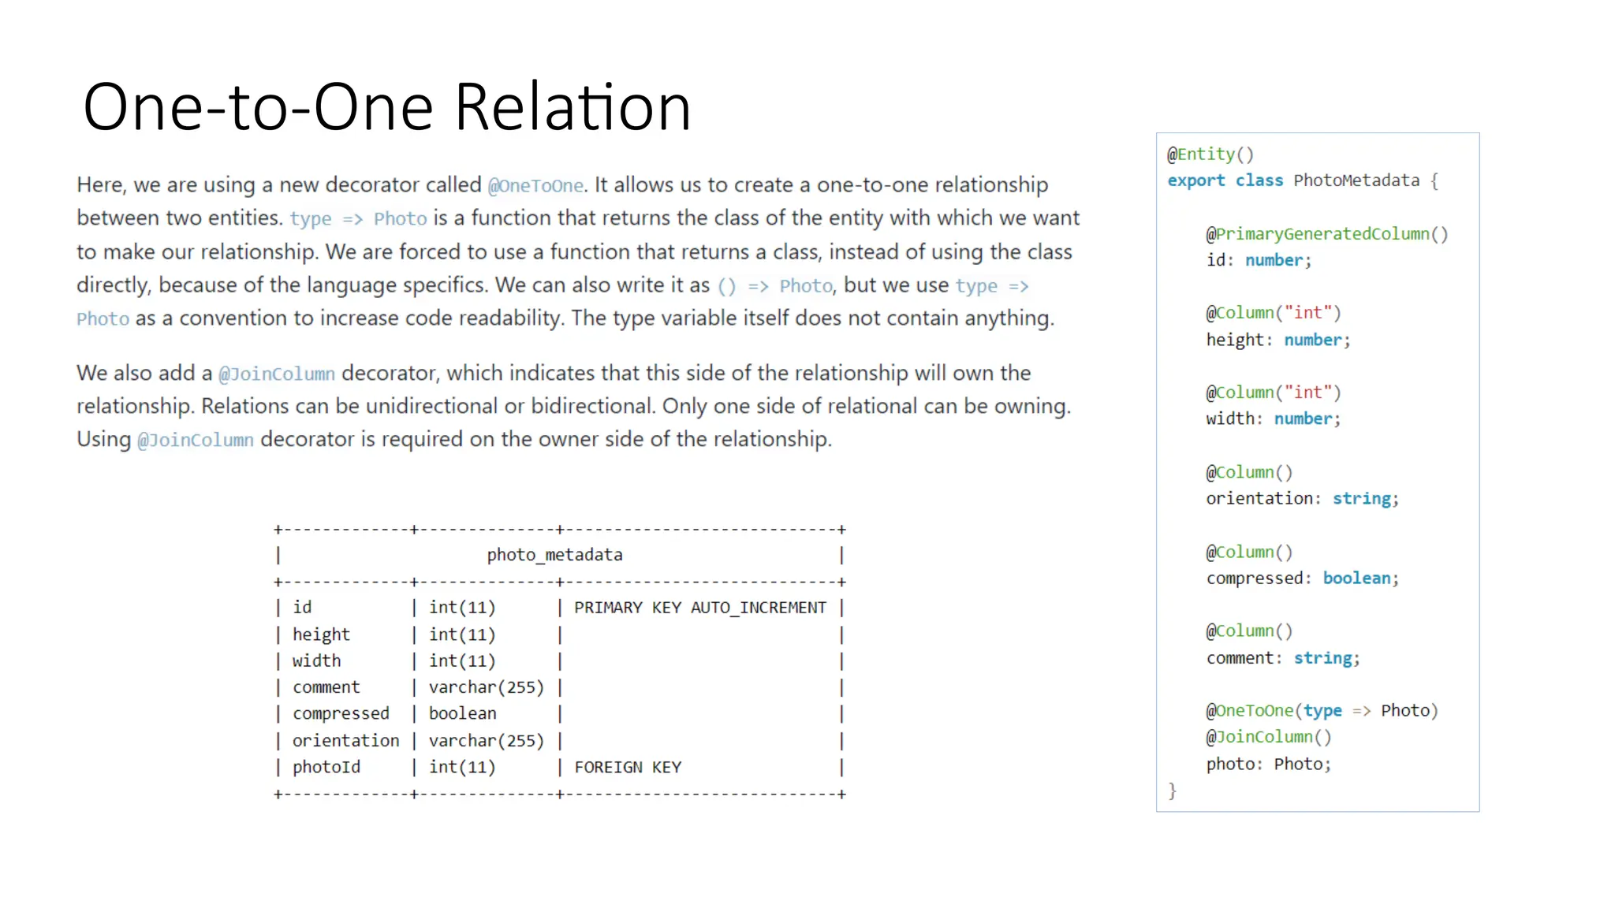Click the @PrimaryGeneratedColumn() decorator
1615x908 pixels.
(1326, 234)
